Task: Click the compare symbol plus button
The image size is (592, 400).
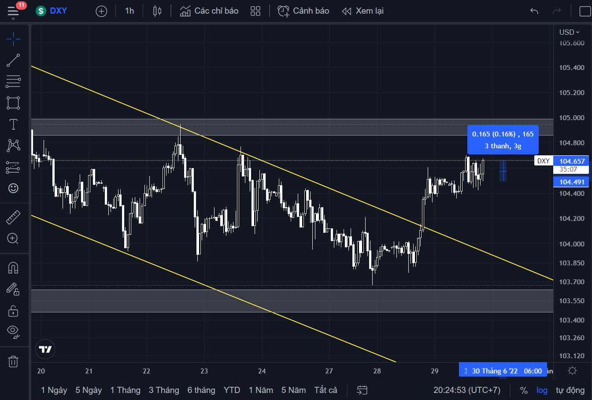Action: point(101,11)
